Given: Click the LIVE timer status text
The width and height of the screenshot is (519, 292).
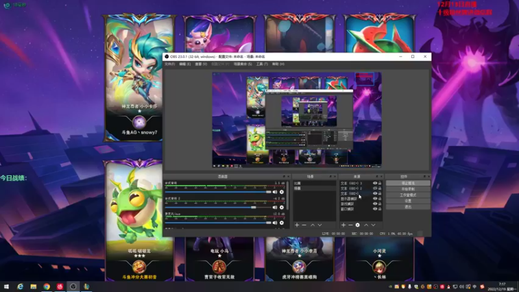Looking at the screenshot, I should 333,234.
